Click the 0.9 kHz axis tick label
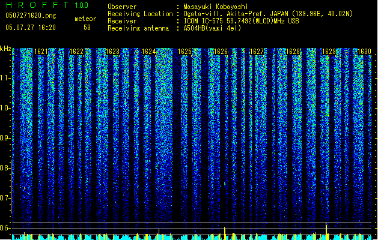378x240 pixels. (x=5, y=138)
